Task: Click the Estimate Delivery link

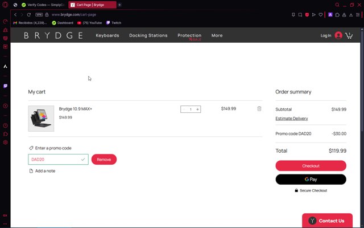Action: (292, 119)
